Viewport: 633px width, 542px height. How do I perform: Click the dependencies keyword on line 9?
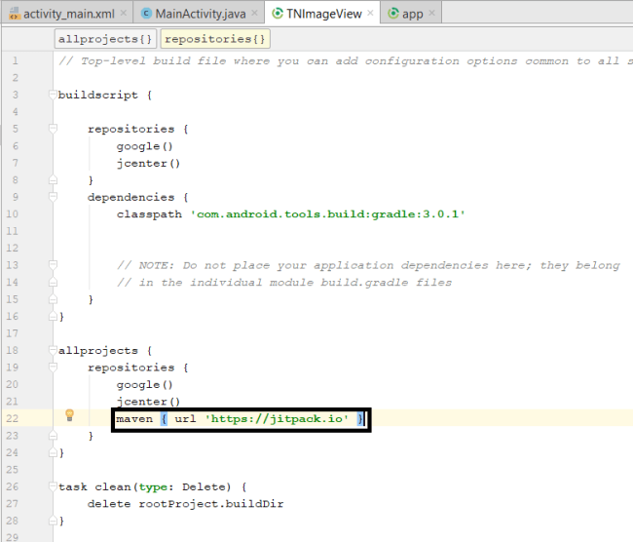[131, 197]
